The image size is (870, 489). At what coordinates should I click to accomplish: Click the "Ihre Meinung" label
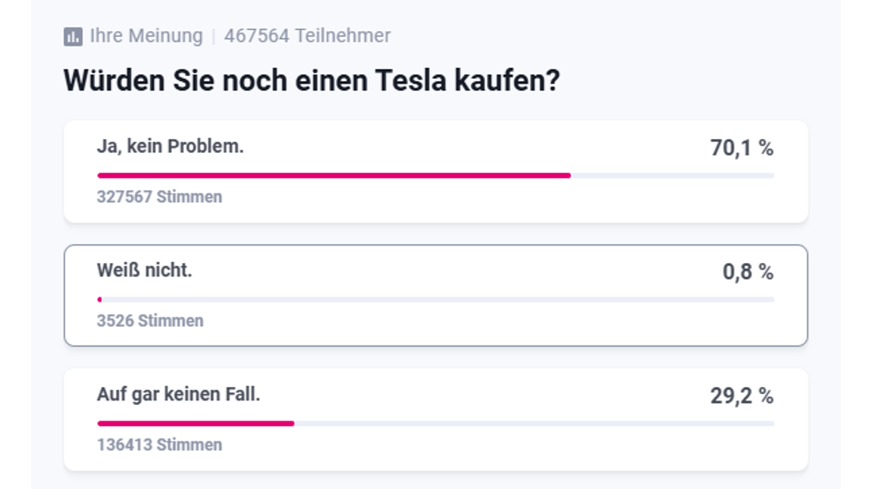click(146, 36)
